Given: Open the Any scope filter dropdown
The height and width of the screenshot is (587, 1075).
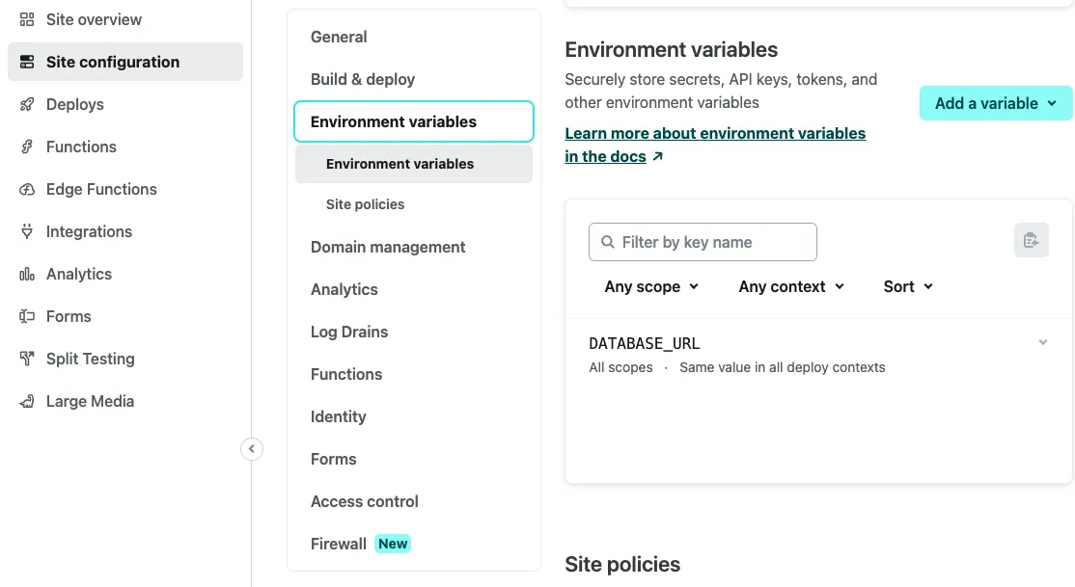Looking at the screenshot, I should pos(651,287).
